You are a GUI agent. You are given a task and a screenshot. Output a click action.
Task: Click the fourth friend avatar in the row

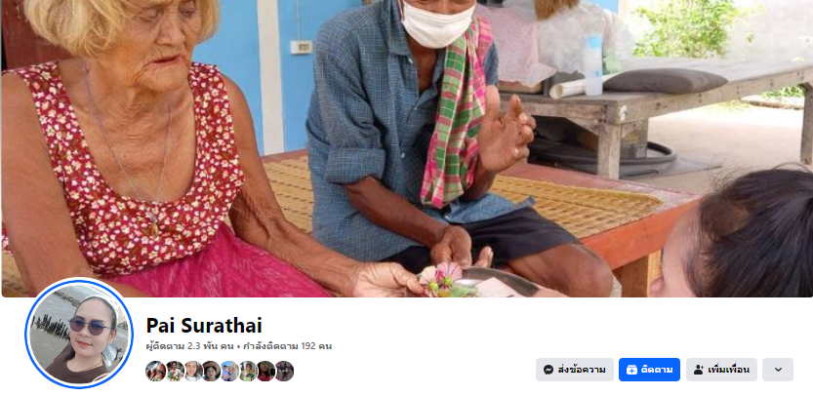tap(211, 372)
